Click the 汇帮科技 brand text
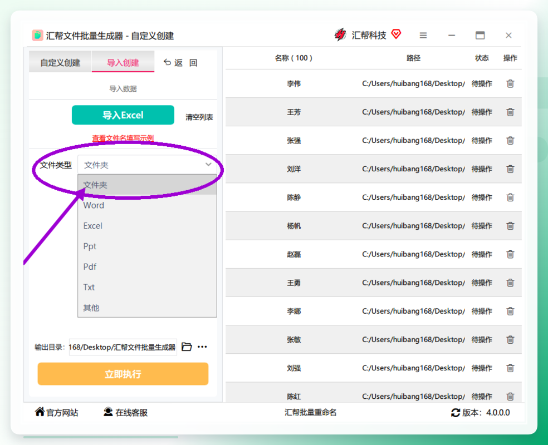 [x=369, y=35]
